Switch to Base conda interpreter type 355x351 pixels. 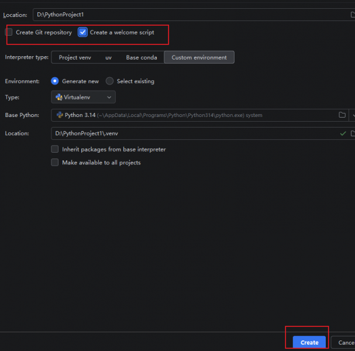(x=142, y=57)
